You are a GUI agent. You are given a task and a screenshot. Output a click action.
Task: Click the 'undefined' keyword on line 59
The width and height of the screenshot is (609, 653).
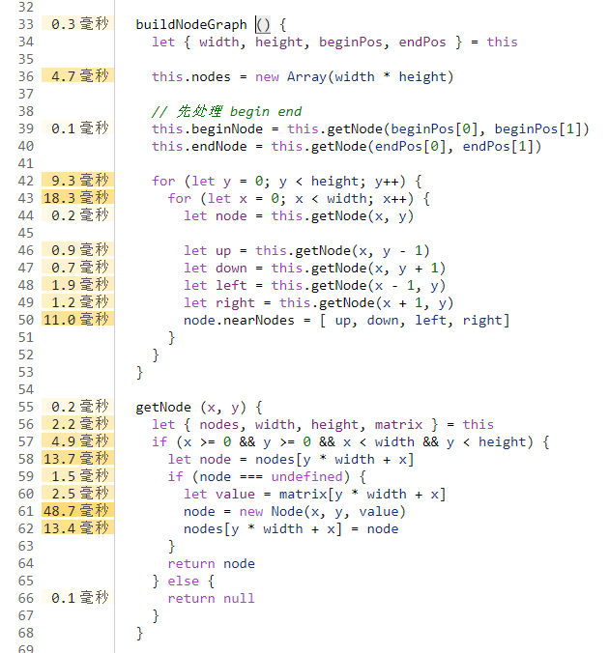pos(306,476)
